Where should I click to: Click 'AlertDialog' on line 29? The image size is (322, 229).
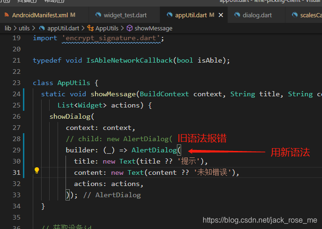154,150
